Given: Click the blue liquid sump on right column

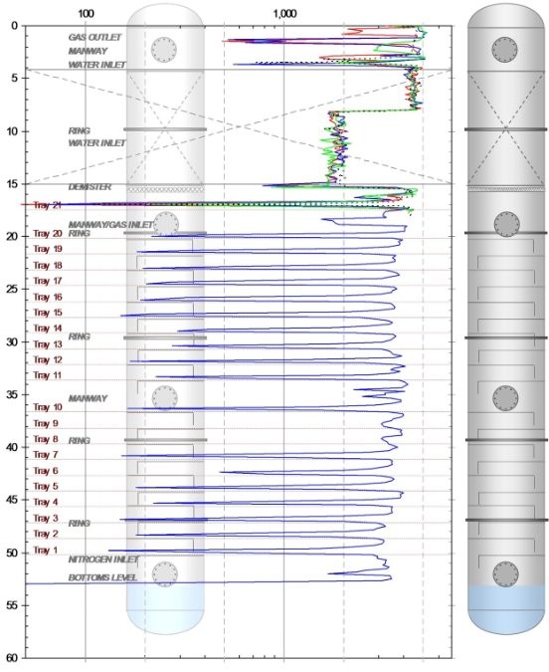Looking at the screenshot, I should point(506,609).
